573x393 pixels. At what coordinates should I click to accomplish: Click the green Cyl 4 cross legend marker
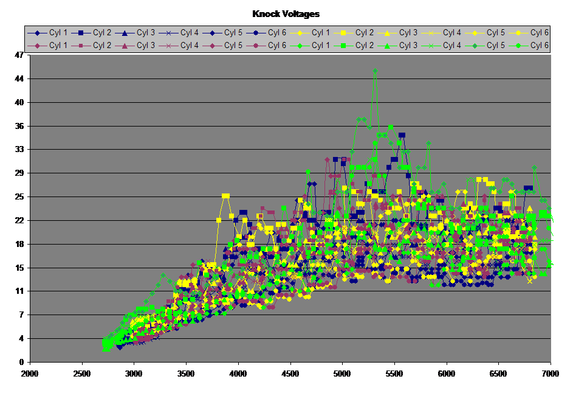point(431,46)
